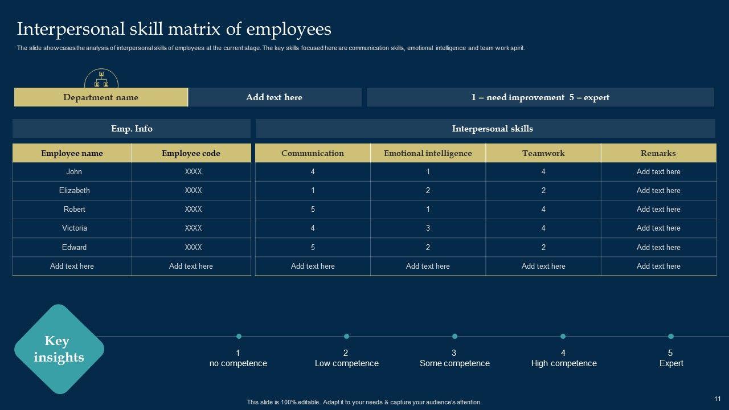This screenshot has height=410, width=729.
Task: Select the '1 = need improvement 5 = expert' box
Action: pyautogui.click(x=540, y=97)
